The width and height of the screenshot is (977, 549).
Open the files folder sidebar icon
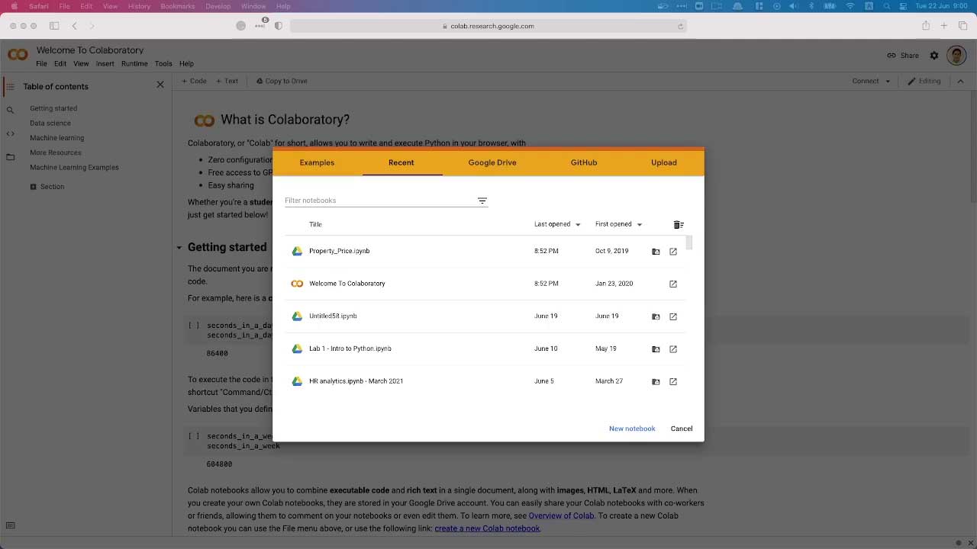tap(10, 157)
